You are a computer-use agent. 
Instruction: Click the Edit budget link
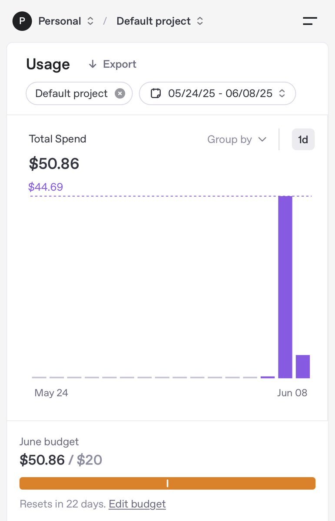click(x=137, y=504)
